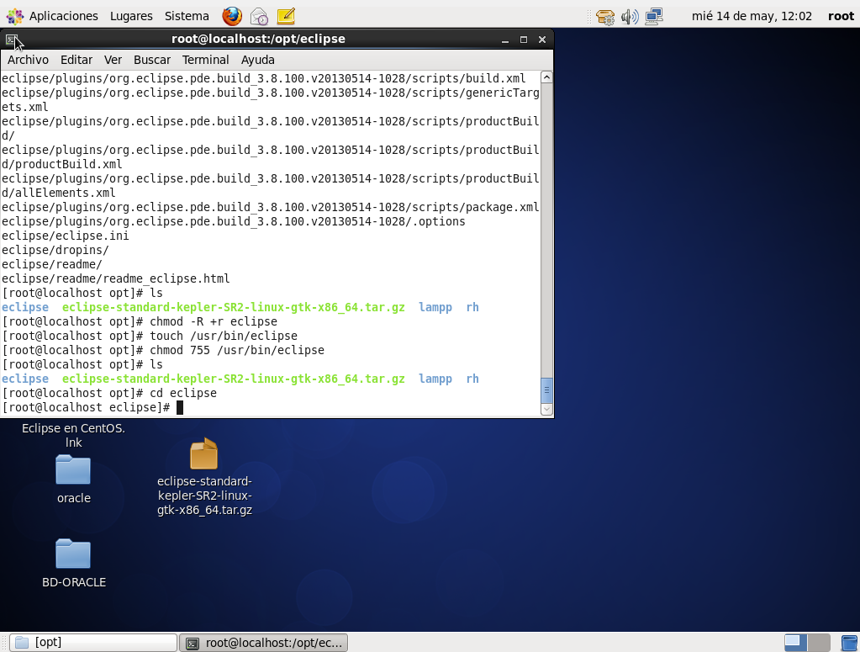The width and height of the screenshot is (860, 652).
Task: Open the Lugares menu
Action: tap(131, 17)
